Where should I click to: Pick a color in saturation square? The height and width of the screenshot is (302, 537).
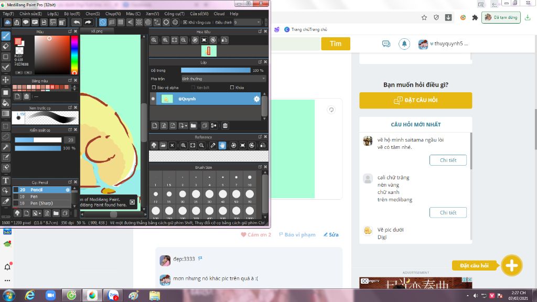click(x=52, y=55)
